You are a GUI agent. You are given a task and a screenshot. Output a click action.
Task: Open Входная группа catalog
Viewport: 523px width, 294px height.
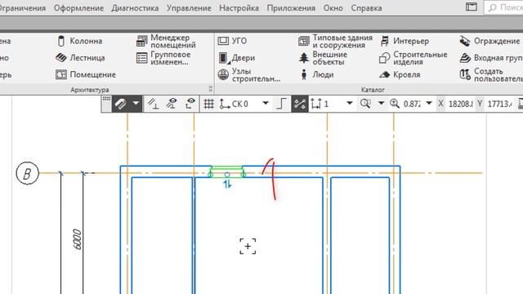491,58
